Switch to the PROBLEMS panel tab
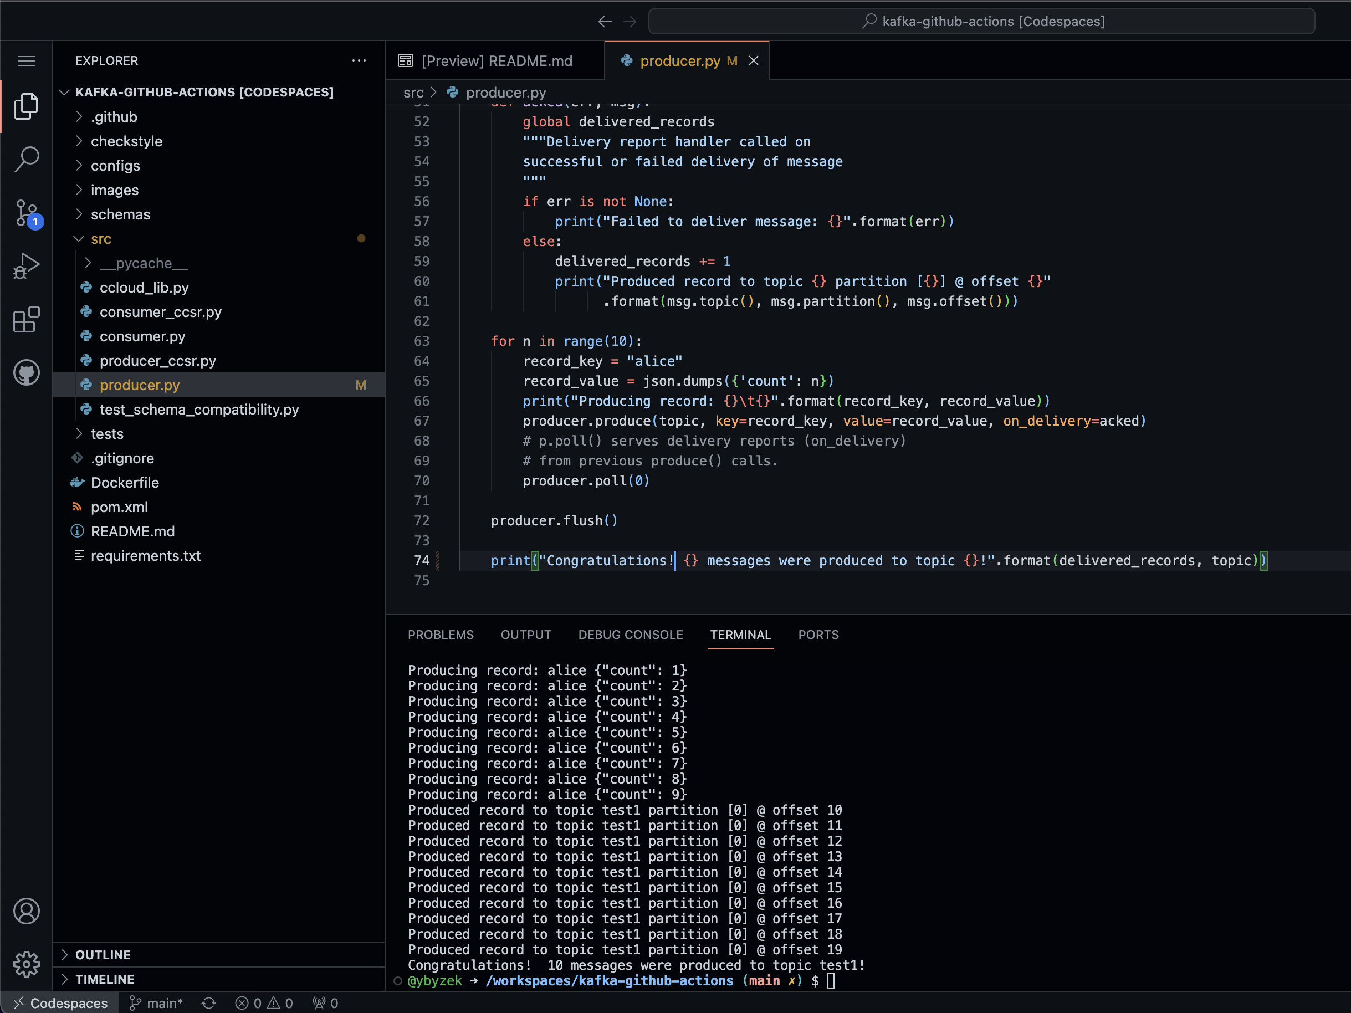Image resolution: width=1351 pixels, height=1013 pixels. 441,635
